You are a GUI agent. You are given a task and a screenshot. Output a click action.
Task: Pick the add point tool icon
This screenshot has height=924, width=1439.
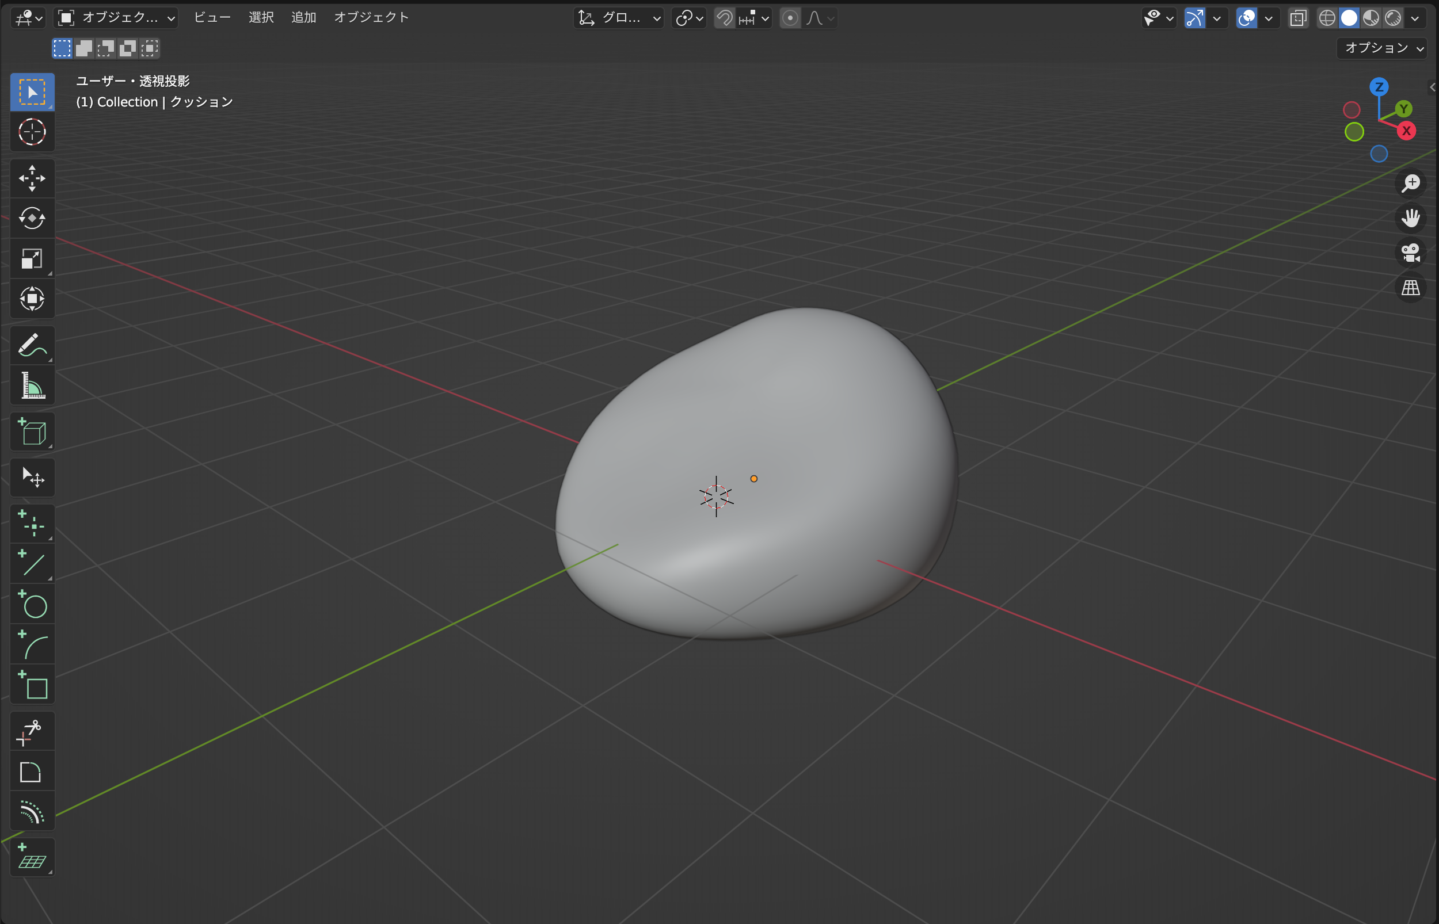(32, 523)
